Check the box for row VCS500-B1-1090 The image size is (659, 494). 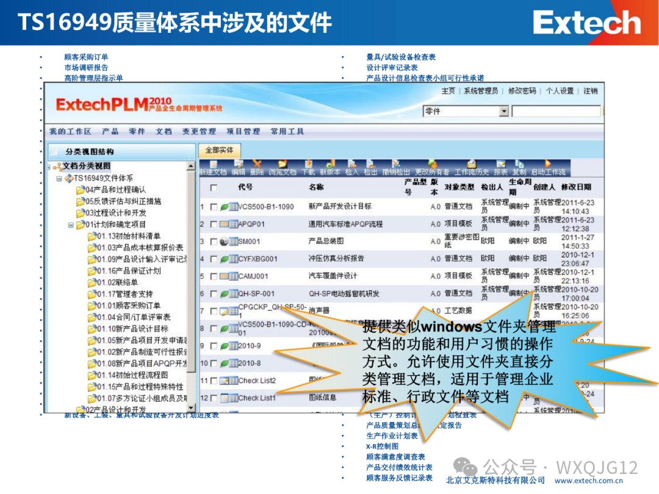[x=214, y=207]
